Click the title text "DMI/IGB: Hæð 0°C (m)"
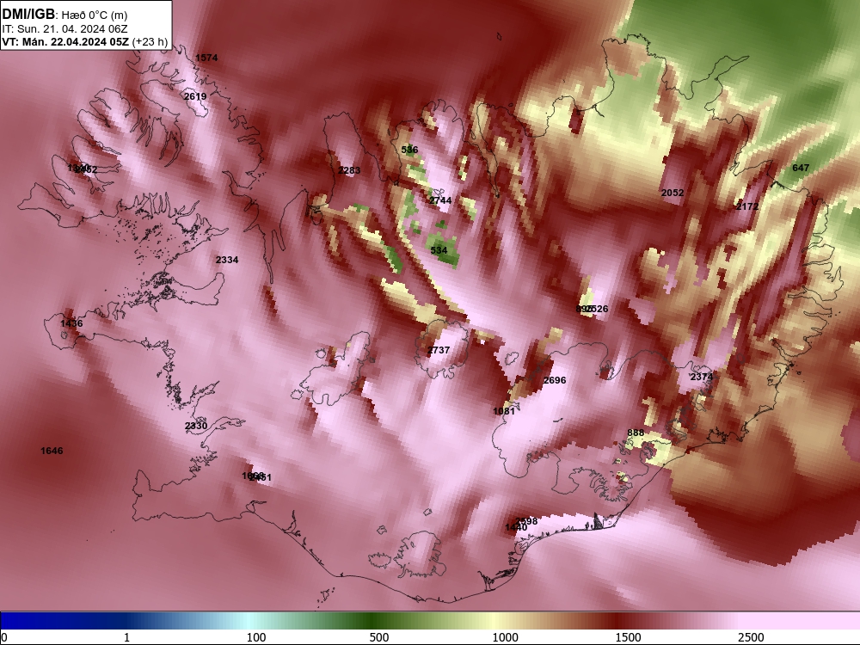 tap(64, 15)
